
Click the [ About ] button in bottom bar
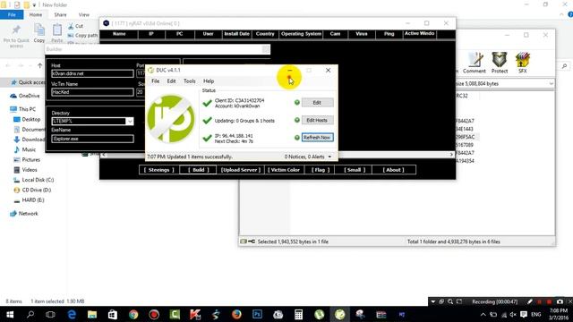pyautogui.click(x=394, y=170)
